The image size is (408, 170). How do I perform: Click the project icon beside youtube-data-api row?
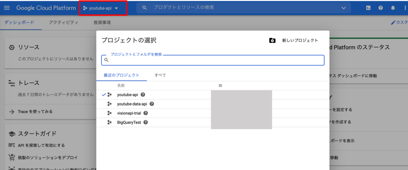tap(109, 104)
